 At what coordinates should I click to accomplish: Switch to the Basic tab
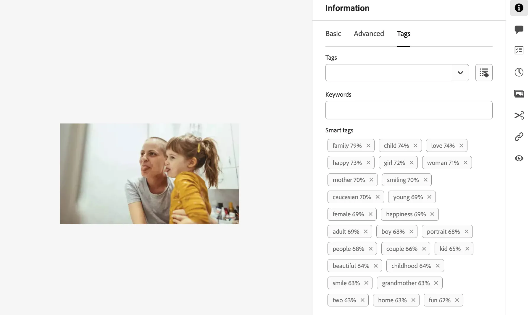pyautogui.click(x=333, y=34)
